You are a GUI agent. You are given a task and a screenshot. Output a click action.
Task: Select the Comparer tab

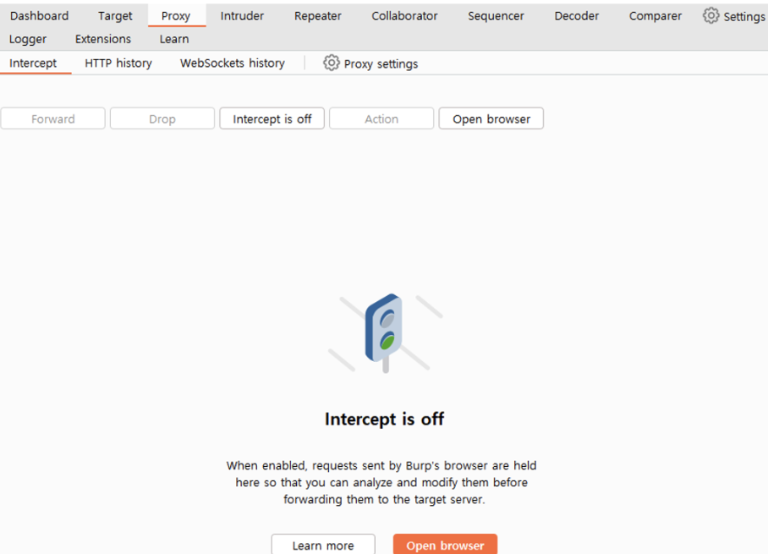pos(656,16)
